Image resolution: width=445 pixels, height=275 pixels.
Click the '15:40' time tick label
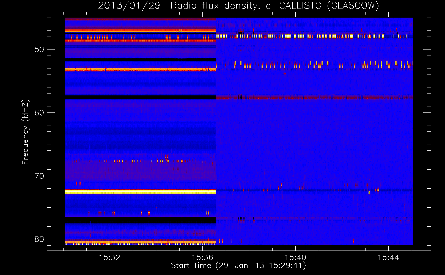[x=296, y=258]
